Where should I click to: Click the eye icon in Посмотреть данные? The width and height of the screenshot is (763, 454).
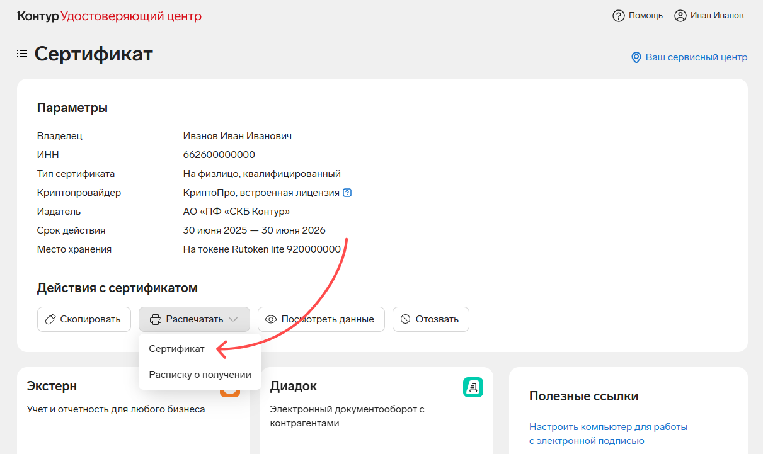coord(272,319)
